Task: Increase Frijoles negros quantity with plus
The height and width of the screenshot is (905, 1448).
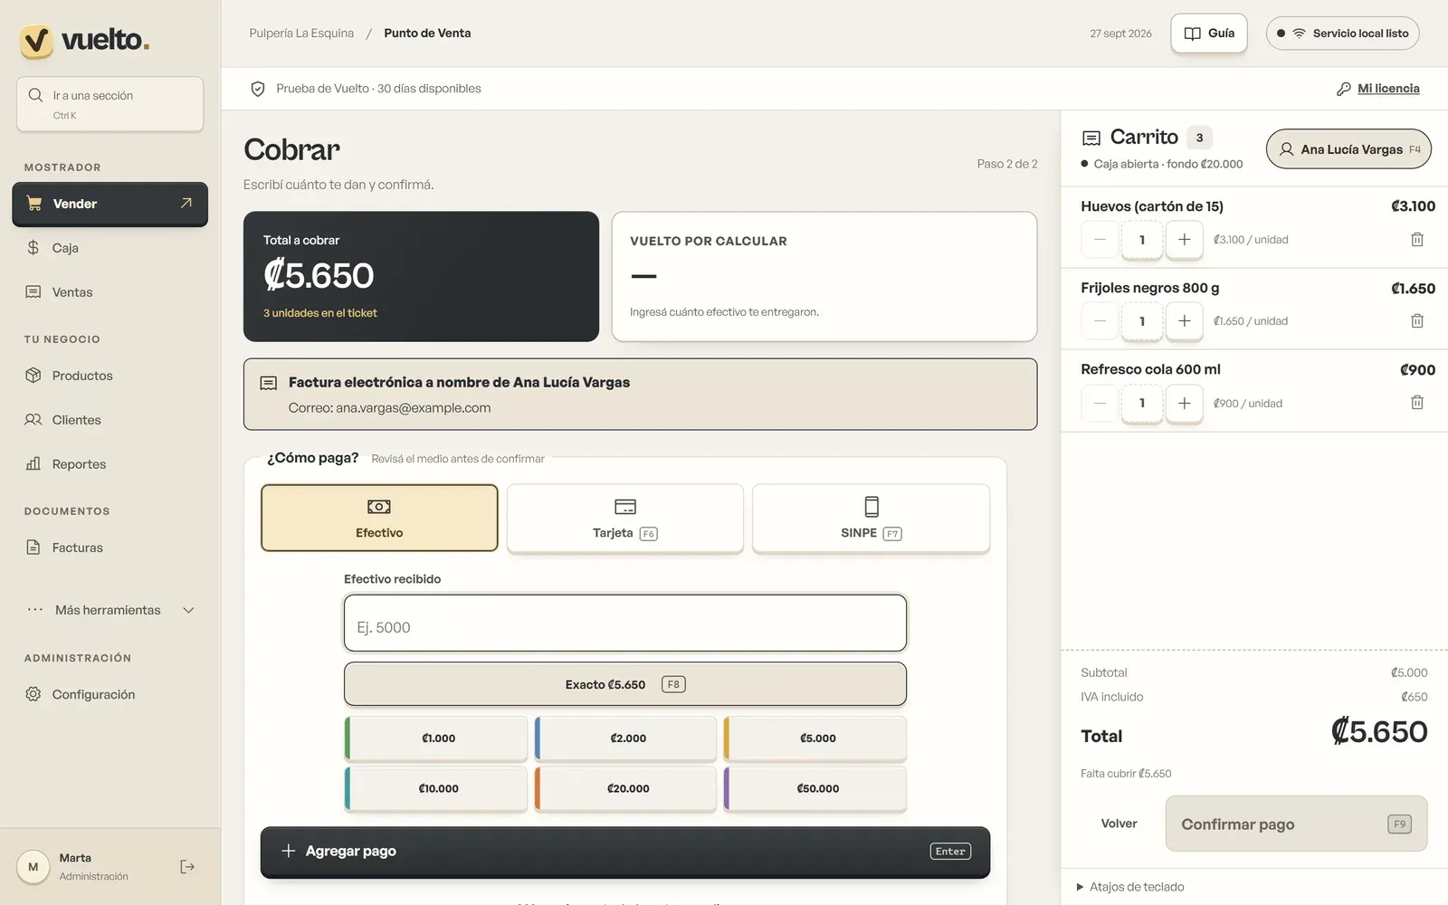Action: 1184,321
